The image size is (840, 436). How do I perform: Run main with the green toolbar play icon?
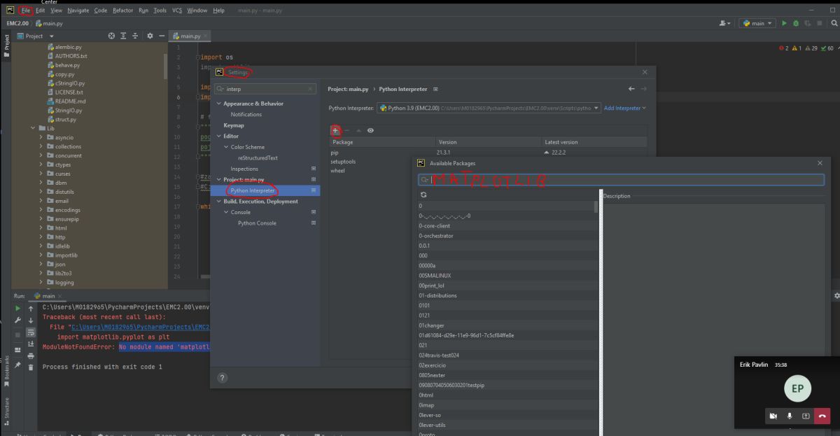pyautogui.click(x=784, y=23)
